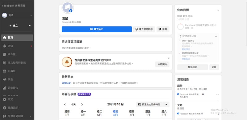Collapse the 試試這些秘訣 section
This screenshot has height=120, width=247.
pyautogui.click(x=216, y=36)
